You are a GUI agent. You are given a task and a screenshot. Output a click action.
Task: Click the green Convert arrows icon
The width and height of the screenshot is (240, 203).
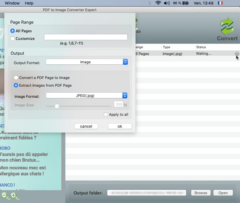point(227,27)
